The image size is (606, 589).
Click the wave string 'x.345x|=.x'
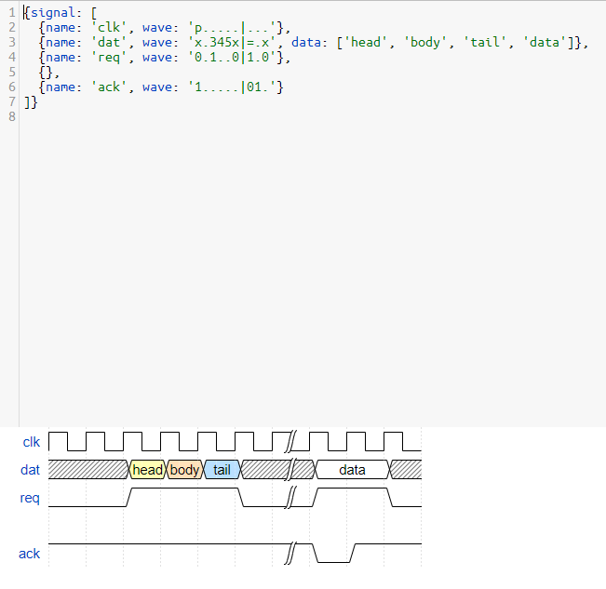click(x=232, y=42)
